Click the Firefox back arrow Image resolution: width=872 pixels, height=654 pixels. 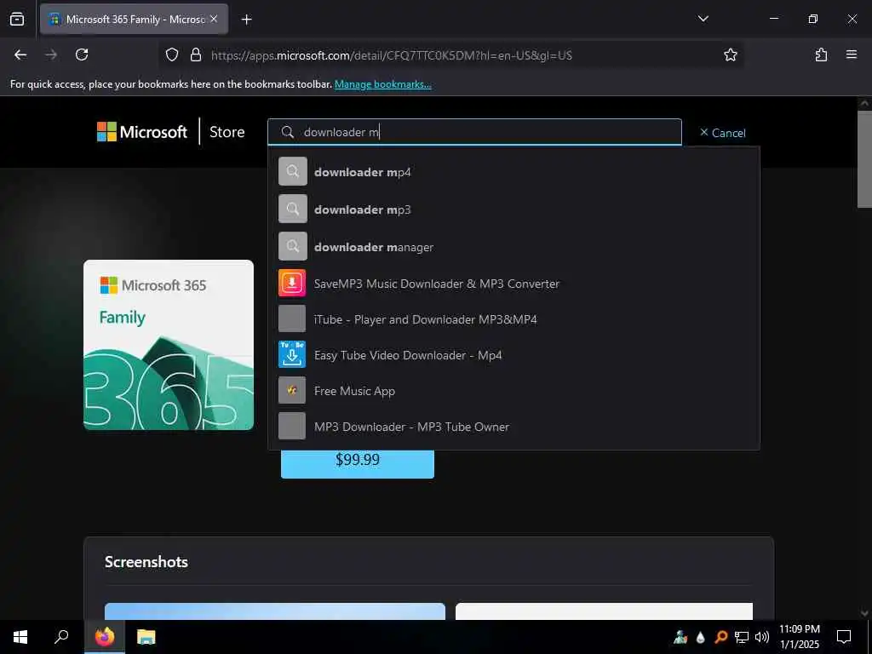pyautogui.click(x=20, y=54)
